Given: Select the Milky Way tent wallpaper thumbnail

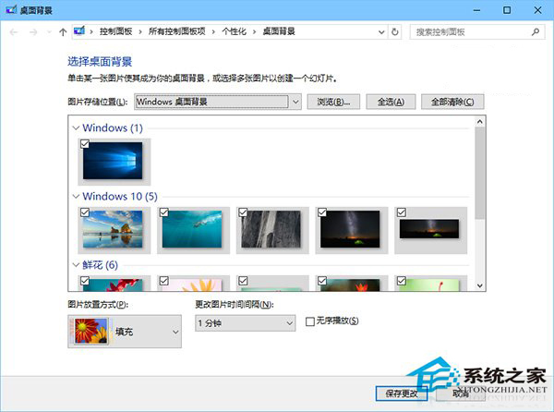Looking at the screenshot, I should click(350, 229).
